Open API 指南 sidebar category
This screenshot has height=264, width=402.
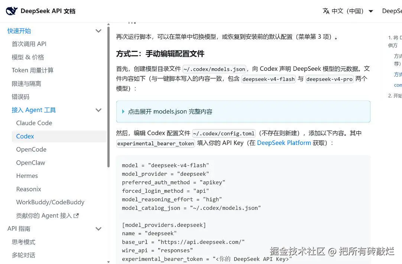(19, 229)
